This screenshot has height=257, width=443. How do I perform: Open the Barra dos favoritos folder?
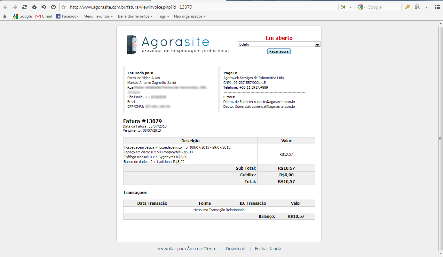coord(135,16)
